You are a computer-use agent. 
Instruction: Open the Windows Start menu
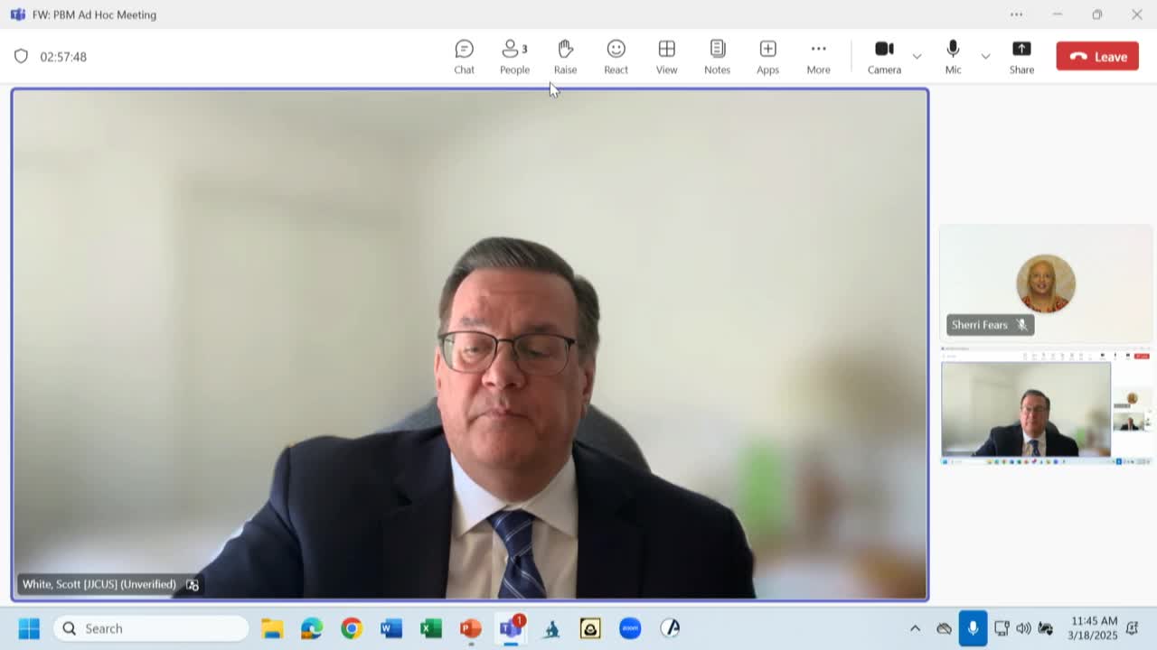pos(29,628)
